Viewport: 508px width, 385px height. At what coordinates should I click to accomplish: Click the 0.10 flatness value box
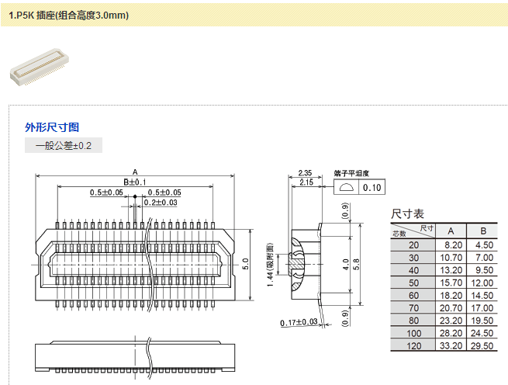[372, 188]
